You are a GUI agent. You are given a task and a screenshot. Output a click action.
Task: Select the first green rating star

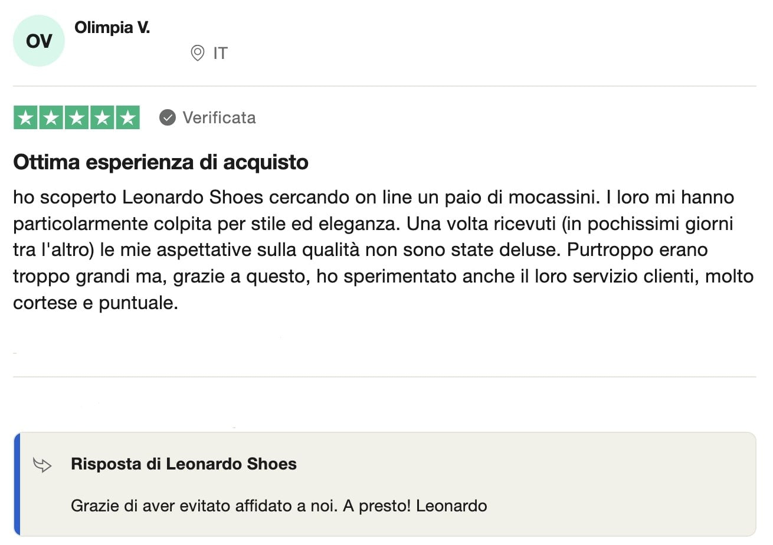(25, 117)
